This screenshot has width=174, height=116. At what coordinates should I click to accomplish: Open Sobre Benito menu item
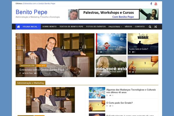click(49, 27)
